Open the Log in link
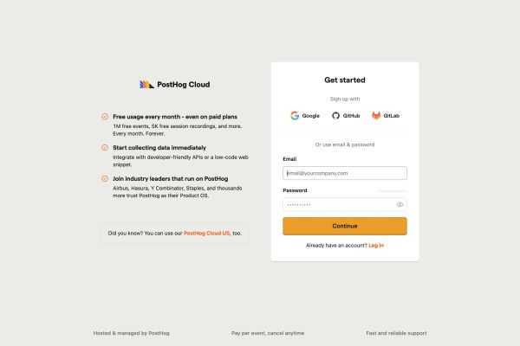520x346 pixels. [x=376, y=246]
